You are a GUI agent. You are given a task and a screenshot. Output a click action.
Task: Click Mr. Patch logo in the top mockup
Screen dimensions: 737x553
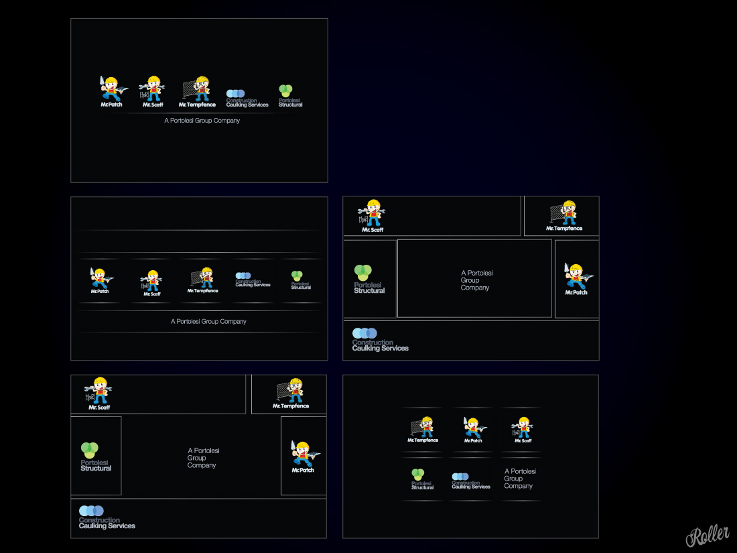click(113, 92)
